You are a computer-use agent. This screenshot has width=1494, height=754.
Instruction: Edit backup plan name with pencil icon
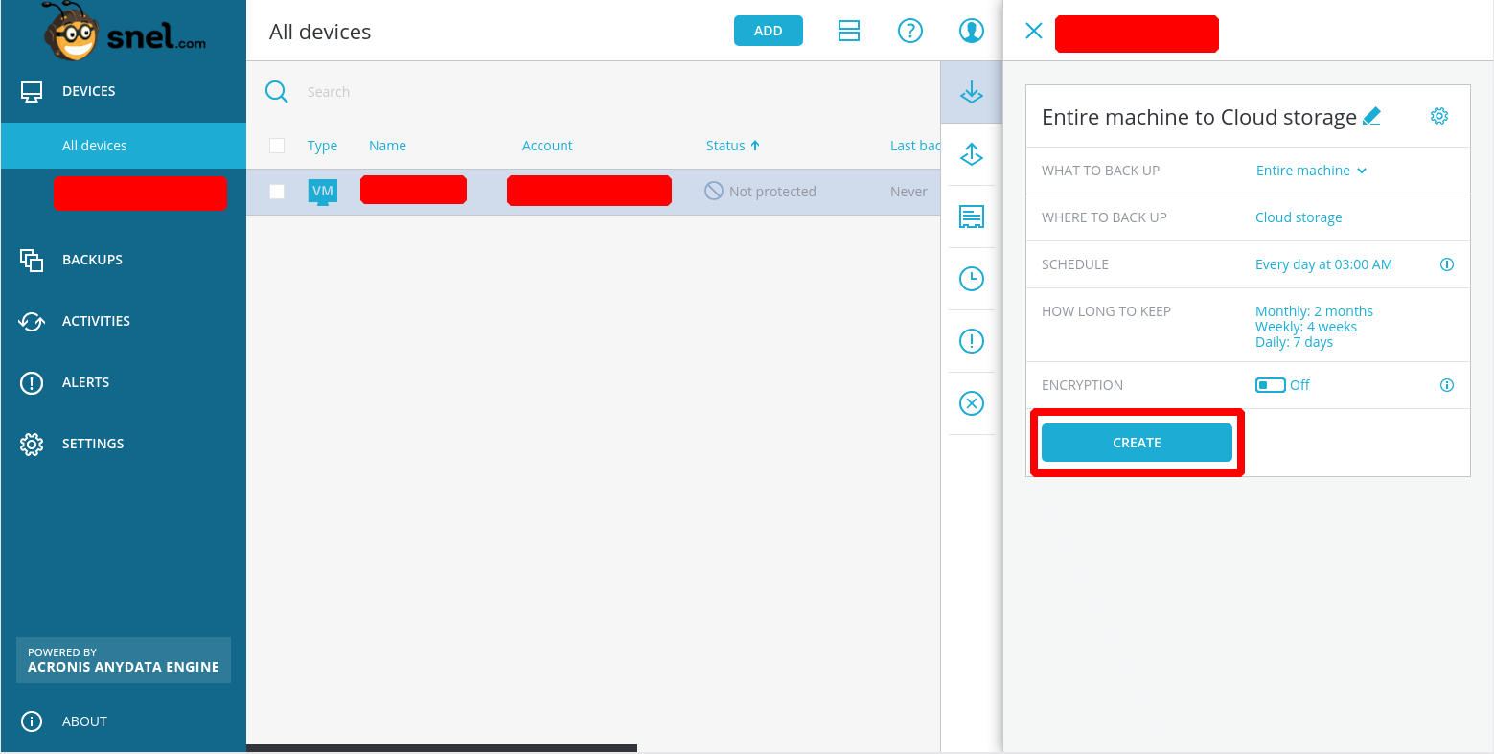point(1371,117)
